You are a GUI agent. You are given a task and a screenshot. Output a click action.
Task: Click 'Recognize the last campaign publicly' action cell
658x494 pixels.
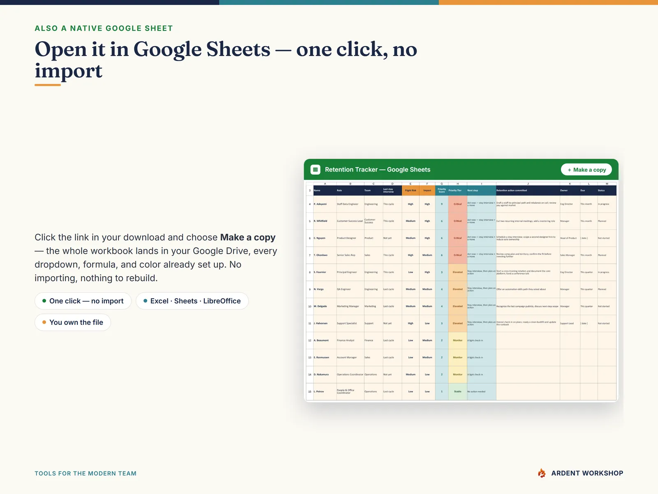click(x=528, y=306)
